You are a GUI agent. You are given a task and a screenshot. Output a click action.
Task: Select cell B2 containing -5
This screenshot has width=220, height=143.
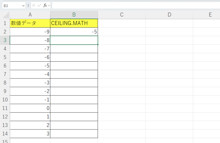(x=74, y=32)
